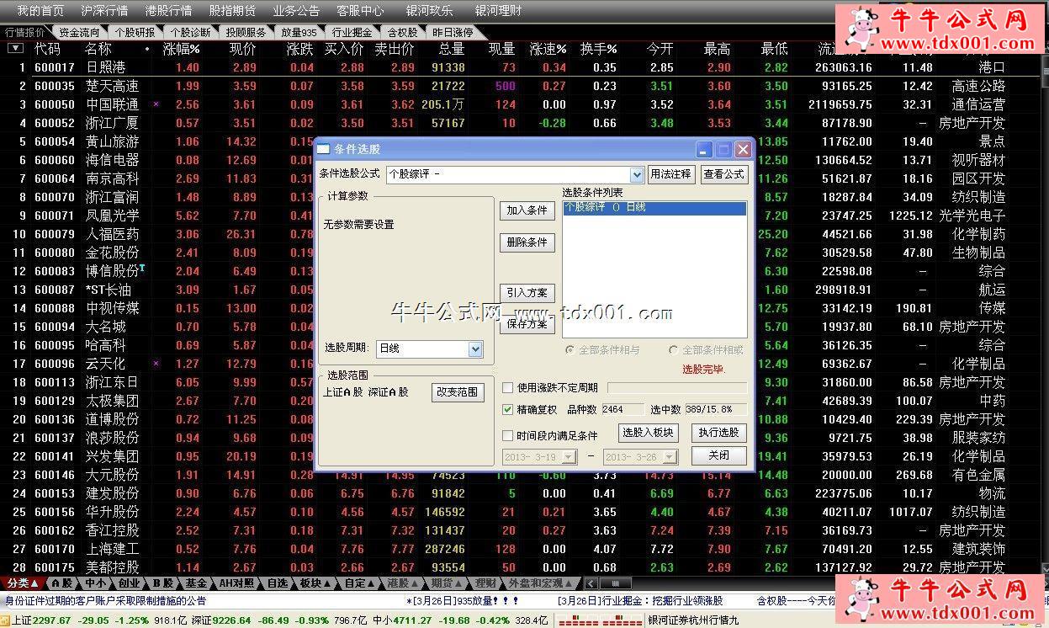Switch to the 创业 bottom tab
The height and width of the screenshot is (628, 1049).
click(129, 583)
